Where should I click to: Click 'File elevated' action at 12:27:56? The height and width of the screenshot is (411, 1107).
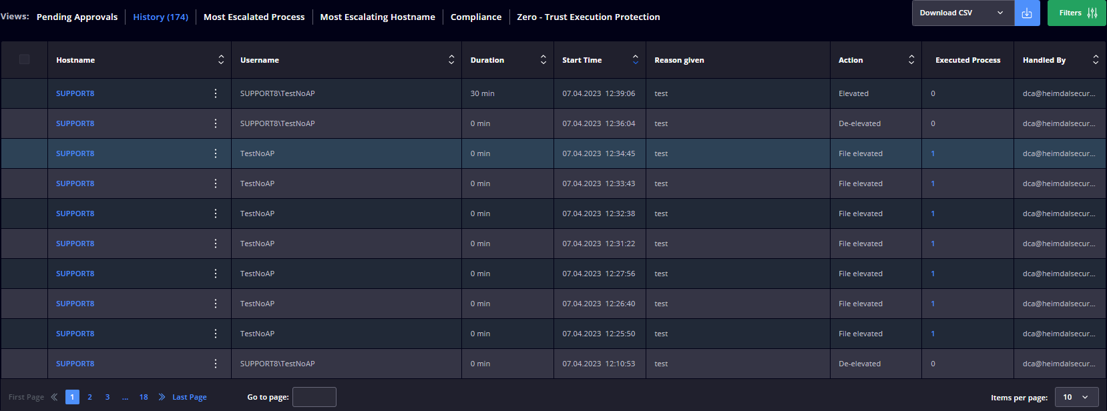click(x=861, y=274)
